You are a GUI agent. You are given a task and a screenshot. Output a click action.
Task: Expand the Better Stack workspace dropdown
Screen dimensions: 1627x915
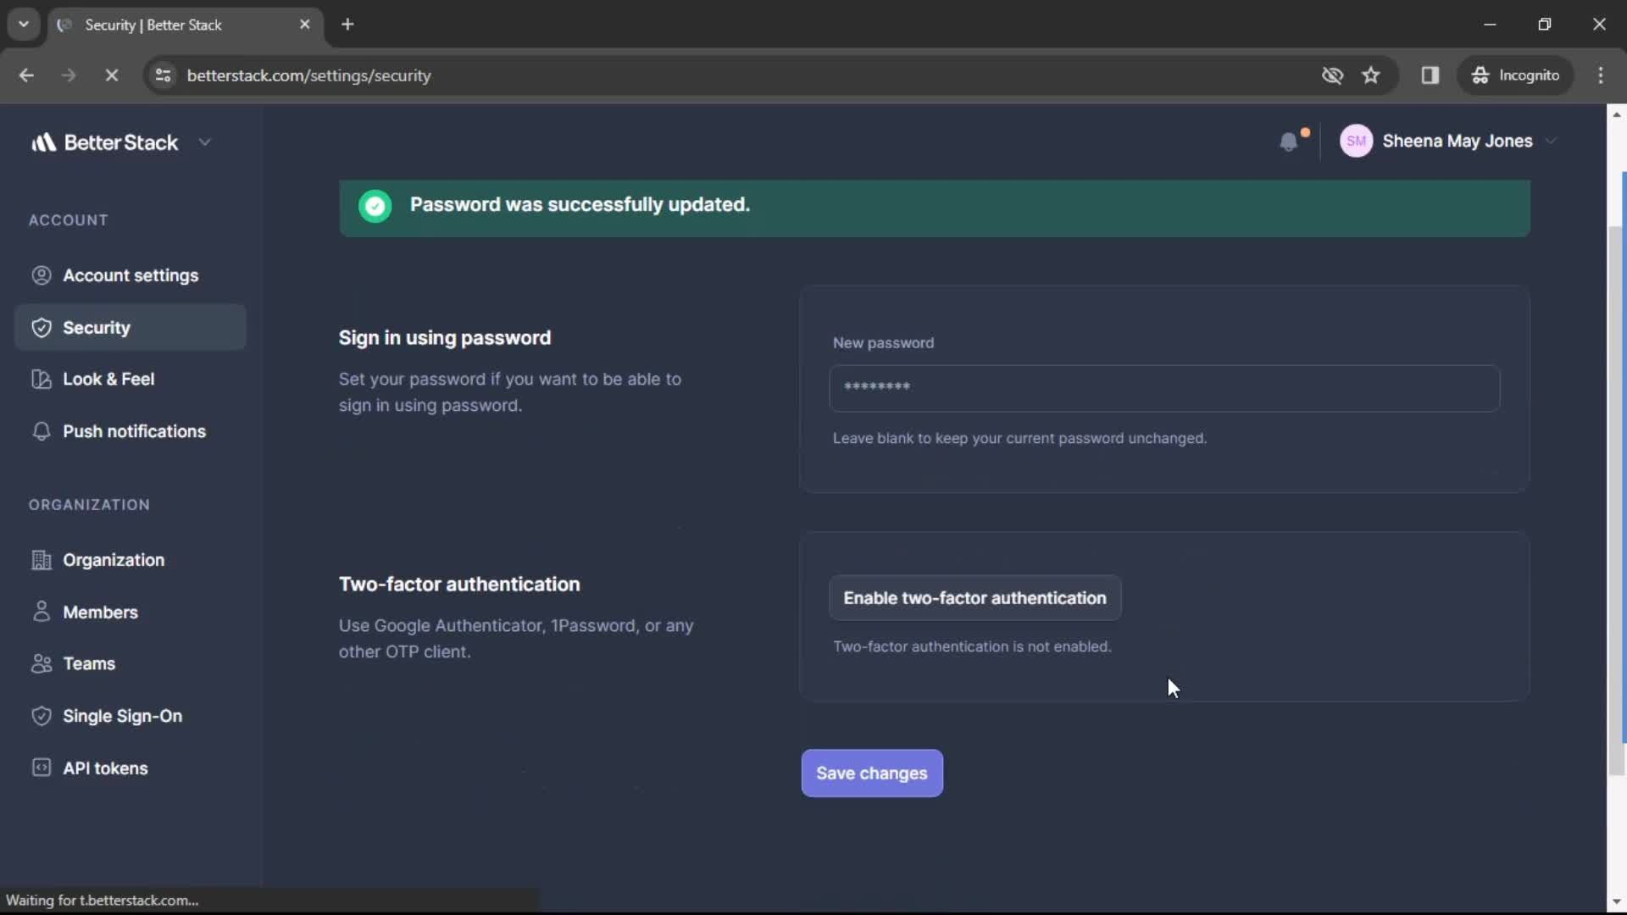204,141
